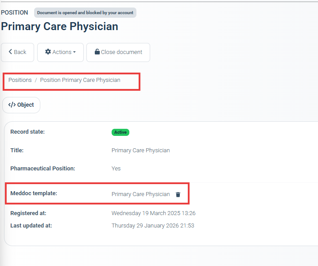Open the Actions menu
The height and width of the screenshot is (266, 318).
tap(60, 52)
